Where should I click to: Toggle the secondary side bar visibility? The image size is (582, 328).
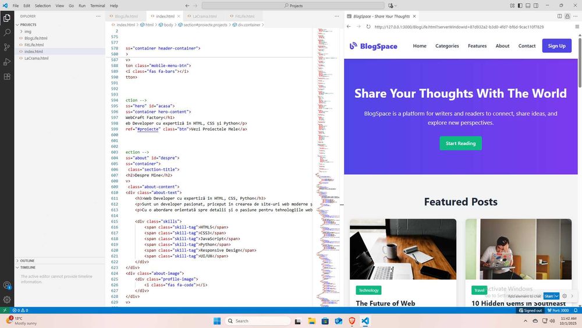click(x=536, y=6)
